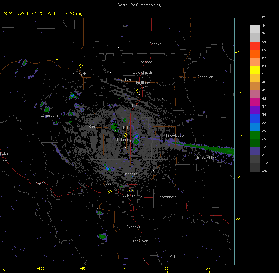Screen dimensions: 279x273
Task: Click the Cochrane city label
Action: click(x=104, y=184)
